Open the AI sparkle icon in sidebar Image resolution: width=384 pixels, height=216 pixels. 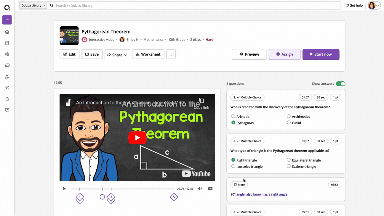coord(7,88)
